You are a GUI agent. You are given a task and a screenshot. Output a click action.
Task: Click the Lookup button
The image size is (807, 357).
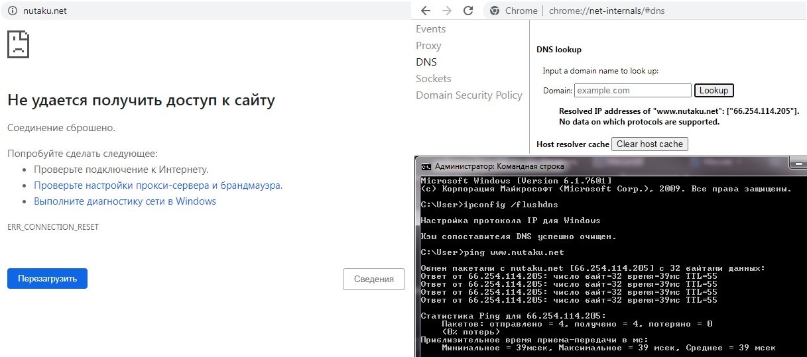(714, 90)
